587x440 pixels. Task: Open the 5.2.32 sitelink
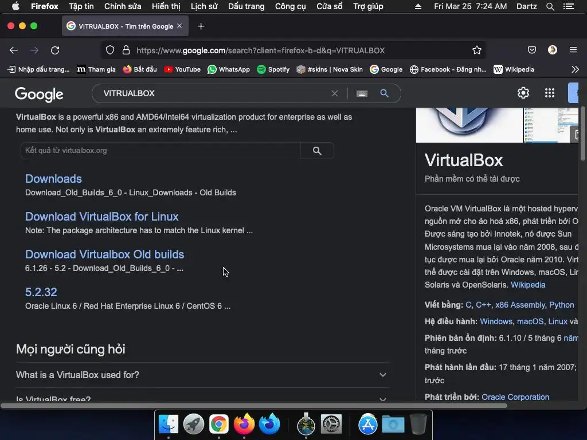point(41,292)
